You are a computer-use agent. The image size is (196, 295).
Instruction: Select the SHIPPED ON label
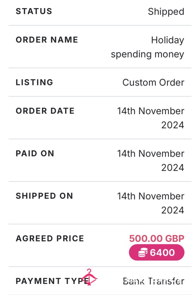[44, 196]
